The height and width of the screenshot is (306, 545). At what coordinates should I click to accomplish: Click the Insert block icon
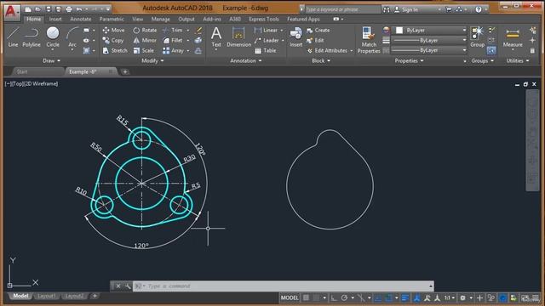point(295,37)
